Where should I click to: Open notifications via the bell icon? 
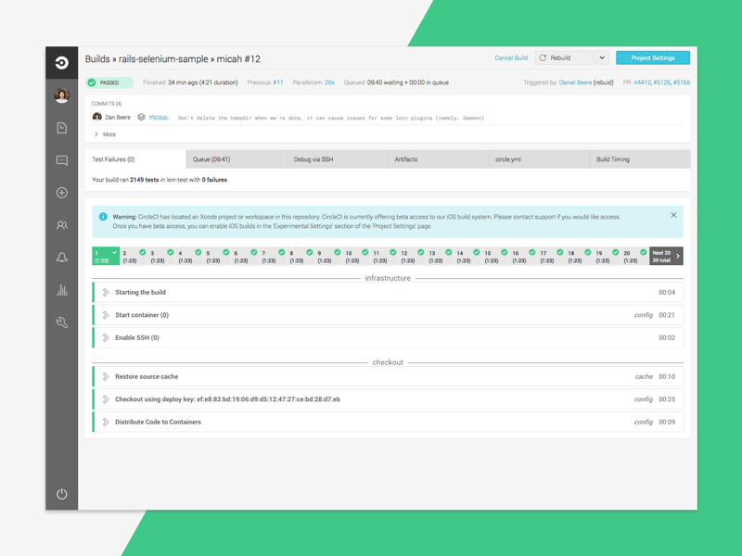[60, 258]
